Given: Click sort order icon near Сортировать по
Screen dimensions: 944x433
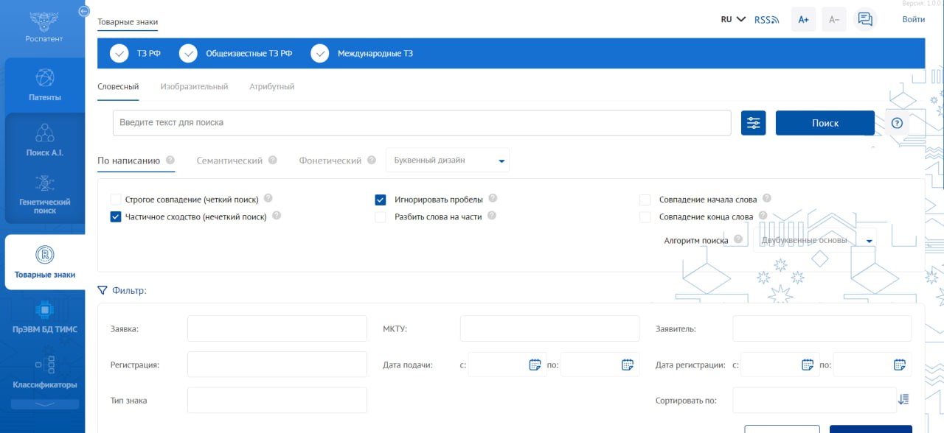Looking at the screenshot, I should (903, 400).
